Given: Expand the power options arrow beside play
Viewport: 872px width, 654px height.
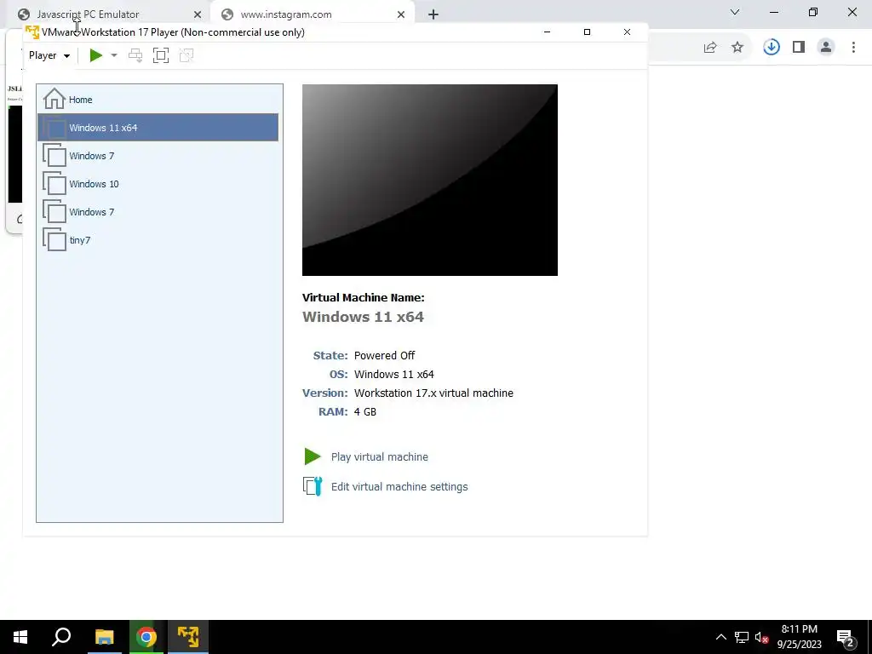Looking at the screenshot, I should click(114, 55).
